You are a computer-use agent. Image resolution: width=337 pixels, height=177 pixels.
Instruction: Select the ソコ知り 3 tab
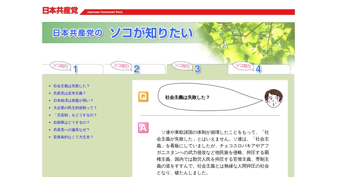197,68
